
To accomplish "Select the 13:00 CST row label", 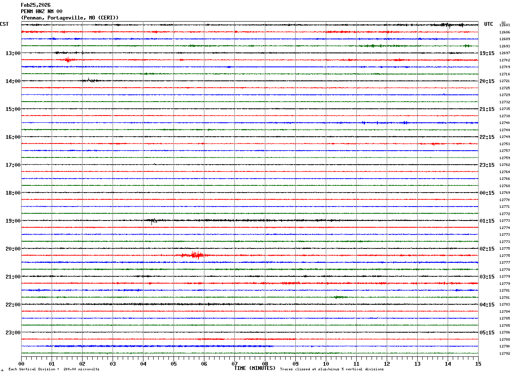I will click(x=13, y=53).
